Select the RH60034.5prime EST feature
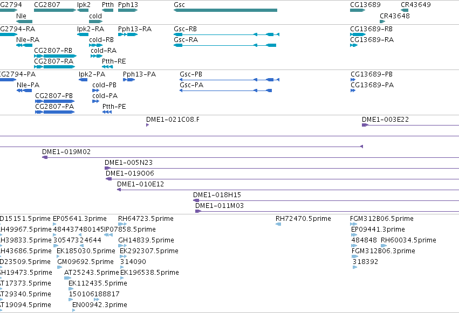 pyautogui.click(x=384, y=246)
